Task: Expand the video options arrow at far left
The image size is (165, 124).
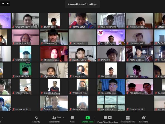Action: [3, 118]
